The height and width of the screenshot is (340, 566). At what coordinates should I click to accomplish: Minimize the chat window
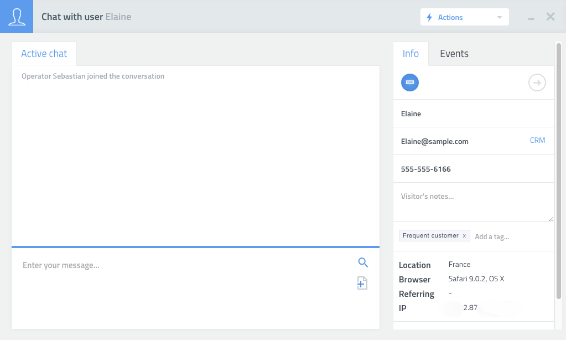click(531, 18)
